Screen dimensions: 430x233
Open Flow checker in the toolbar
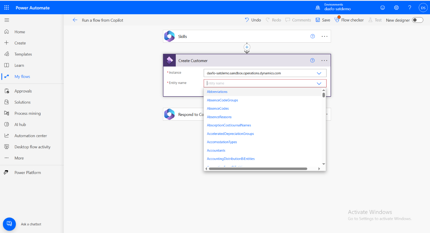[x=349, y=20]
